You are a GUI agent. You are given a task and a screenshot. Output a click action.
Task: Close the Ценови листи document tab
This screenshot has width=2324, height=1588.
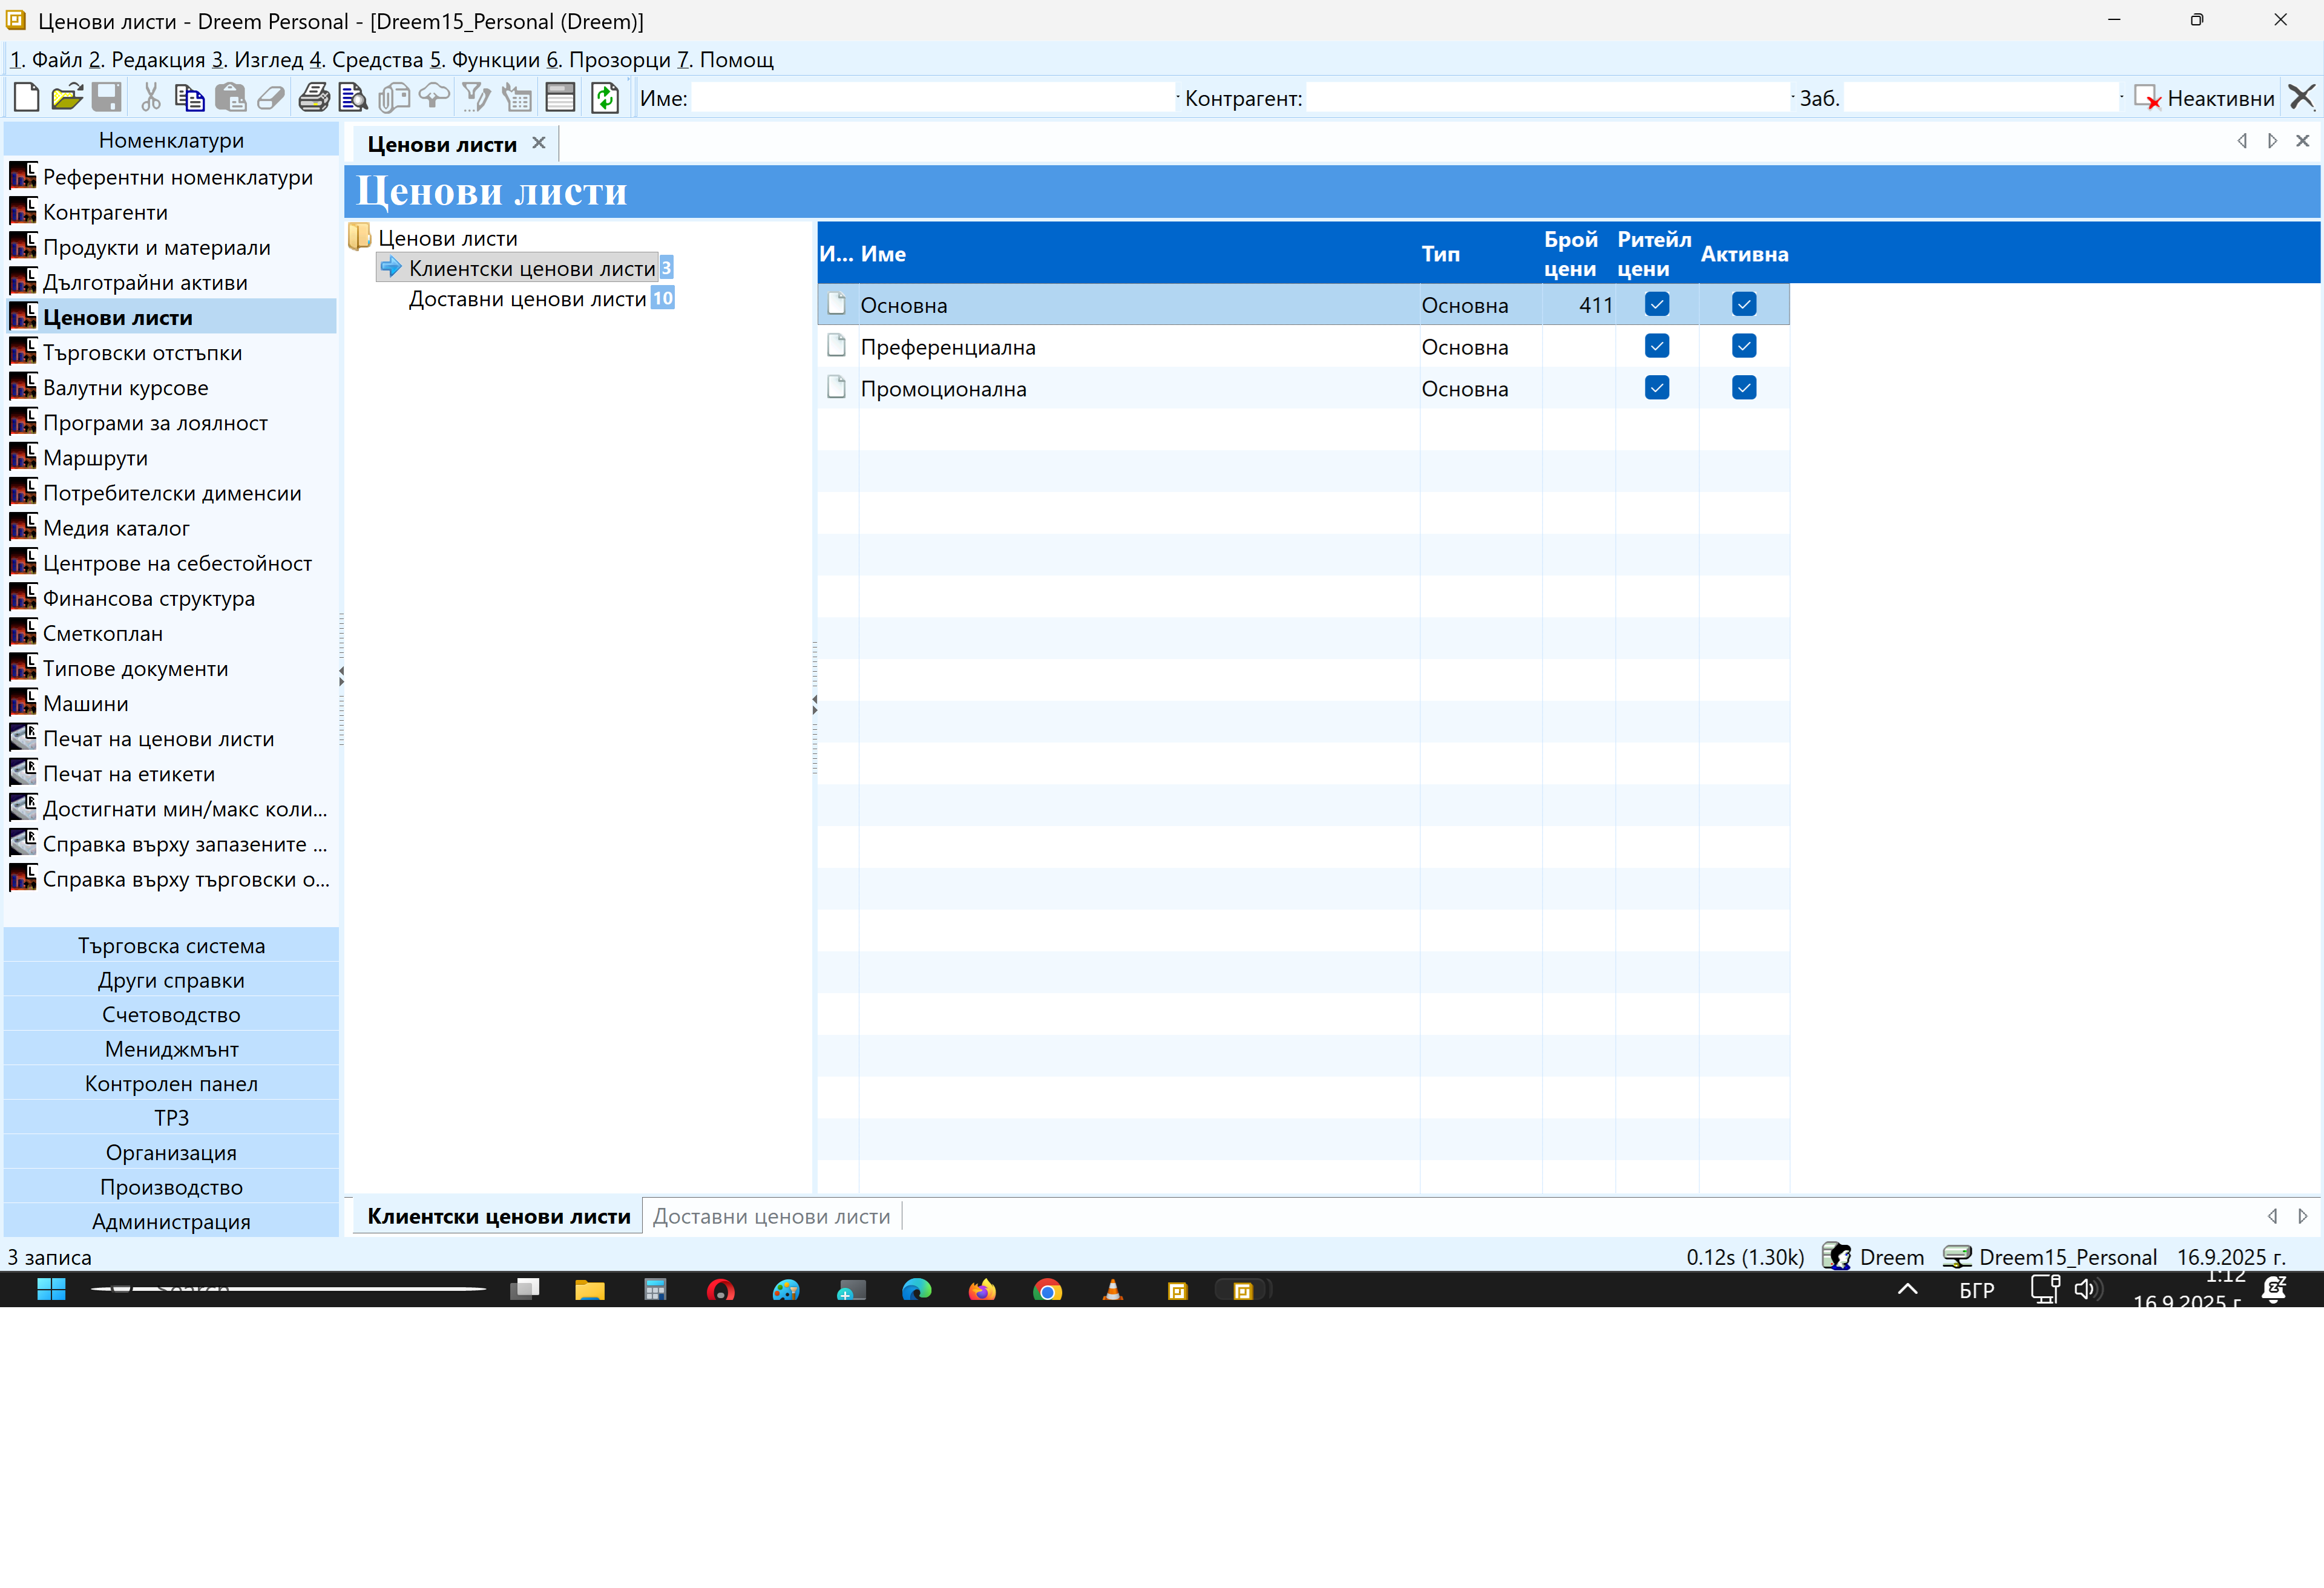539,143
